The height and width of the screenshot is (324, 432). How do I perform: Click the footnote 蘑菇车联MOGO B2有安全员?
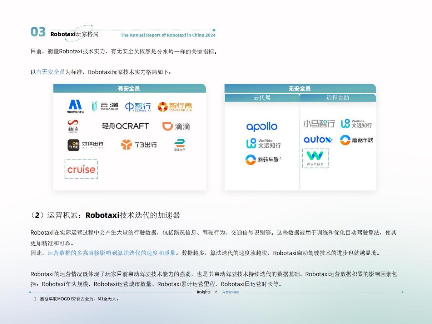coord(79,299)
